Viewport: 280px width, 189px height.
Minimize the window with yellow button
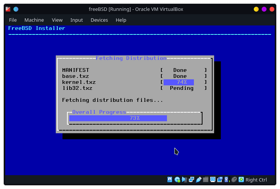pyautogui.click(x=256, y=9)
